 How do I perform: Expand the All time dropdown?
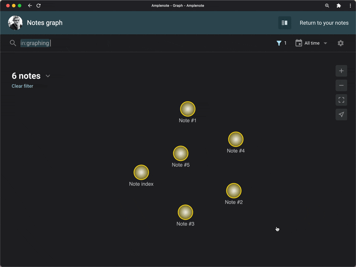click(x=316, y=43)
